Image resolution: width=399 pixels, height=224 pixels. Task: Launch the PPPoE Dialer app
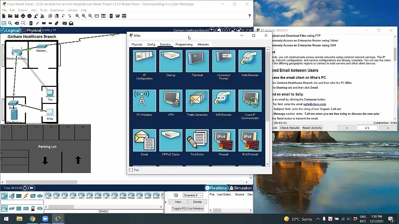[171, 141]
